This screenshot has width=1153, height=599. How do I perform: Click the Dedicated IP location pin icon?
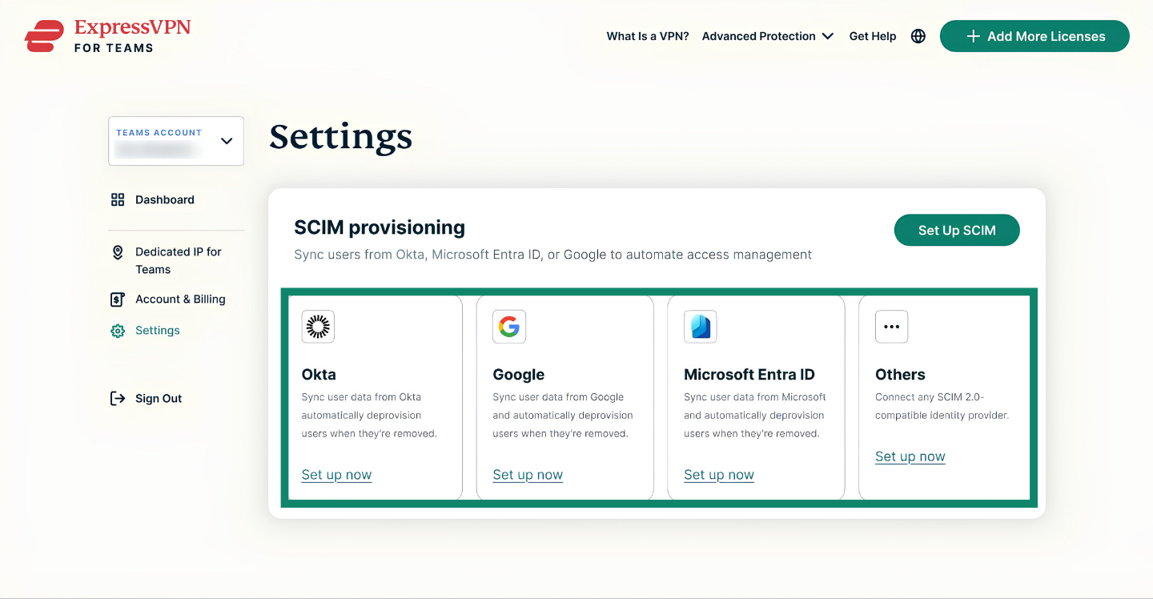point(118,252)
